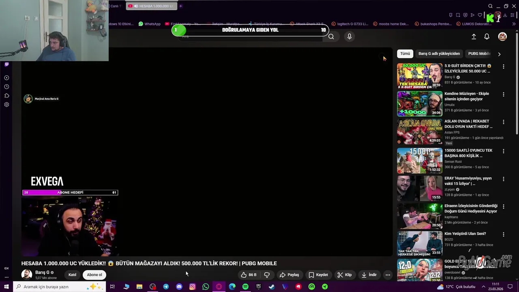The width and height of the screenshot is (519, 292).
Task: Expand bookmarks bar overflow chevron
Action: (514, 24)
